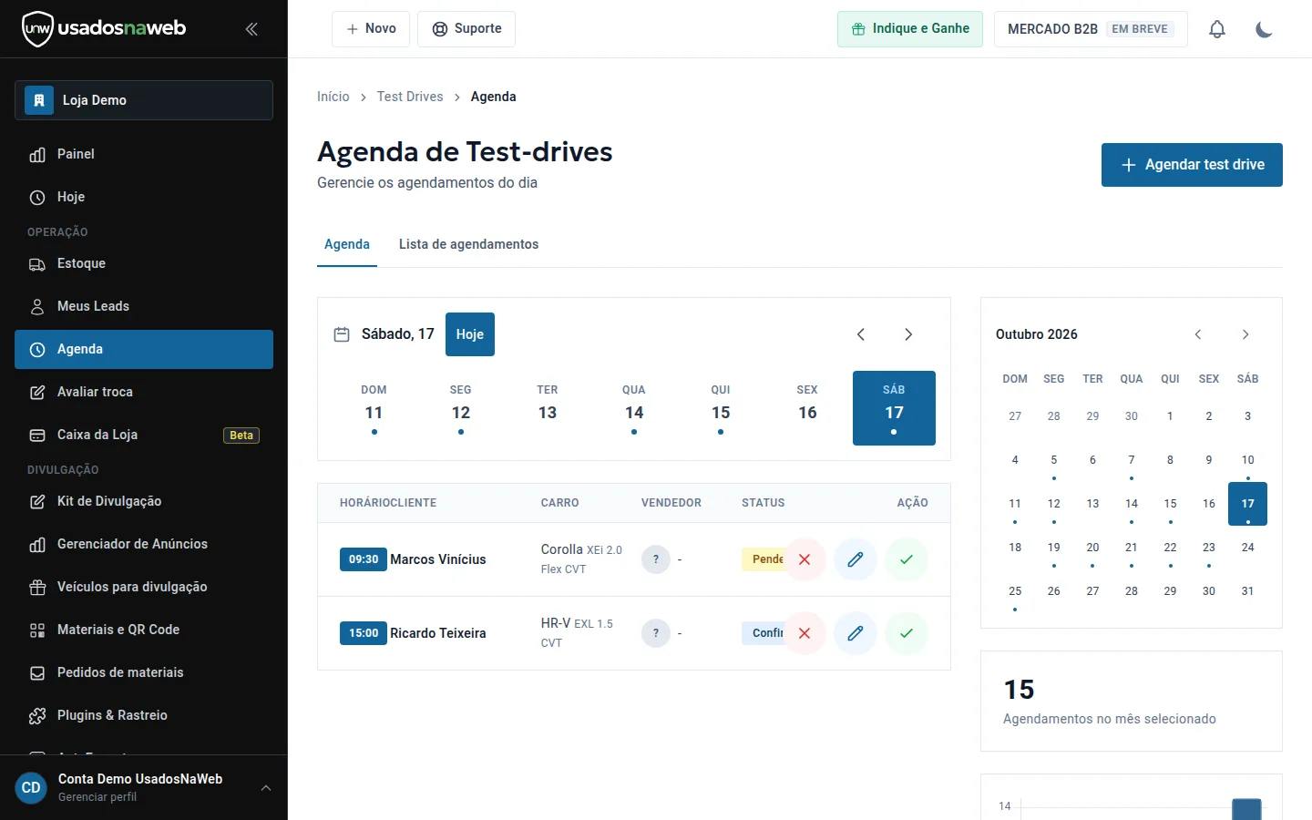Collapse the sidebar with the double-chevron icon
This screenshot has height=820, width=1312.
[251, 29]
